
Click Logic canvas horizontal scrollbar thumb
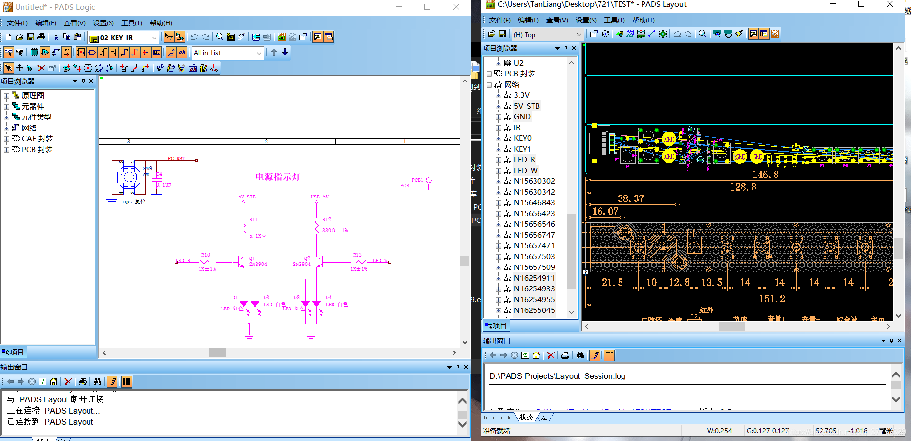pos(218,353)
